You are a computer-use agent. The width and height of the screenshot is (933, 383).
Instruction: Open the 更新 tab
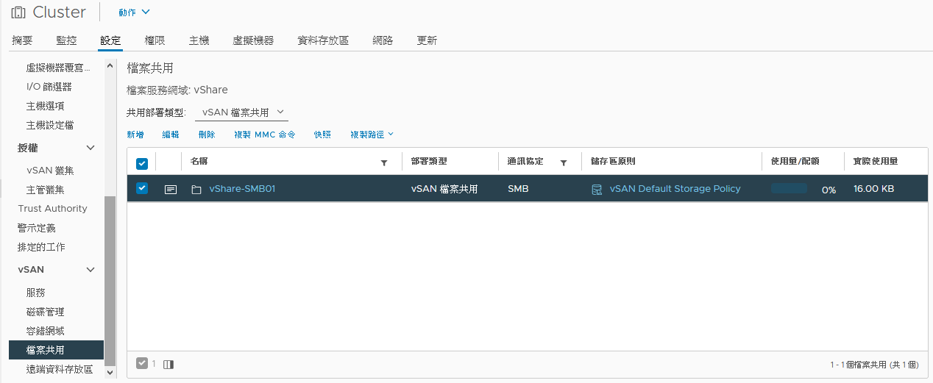pyautogui.click(x=427, y=40)
